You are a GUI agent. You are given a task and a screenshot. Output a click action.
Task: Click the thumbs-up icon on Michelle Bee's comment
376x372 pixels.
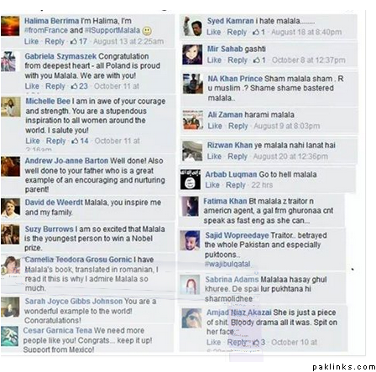[75, 141]
